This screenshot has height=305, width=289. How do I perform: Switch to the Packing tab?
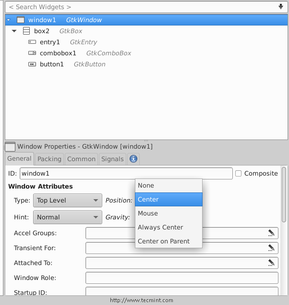click(49, 159)
